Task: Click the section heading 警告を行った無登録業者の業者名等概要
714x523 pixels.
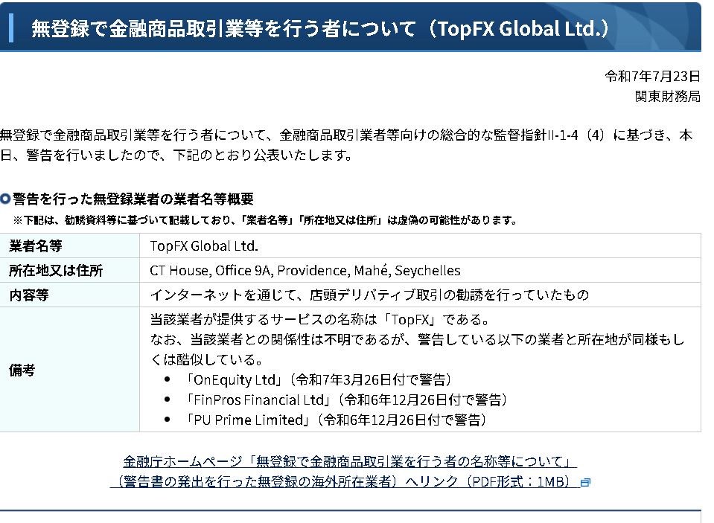Action: pyautogui.click(x=133, y=199)
